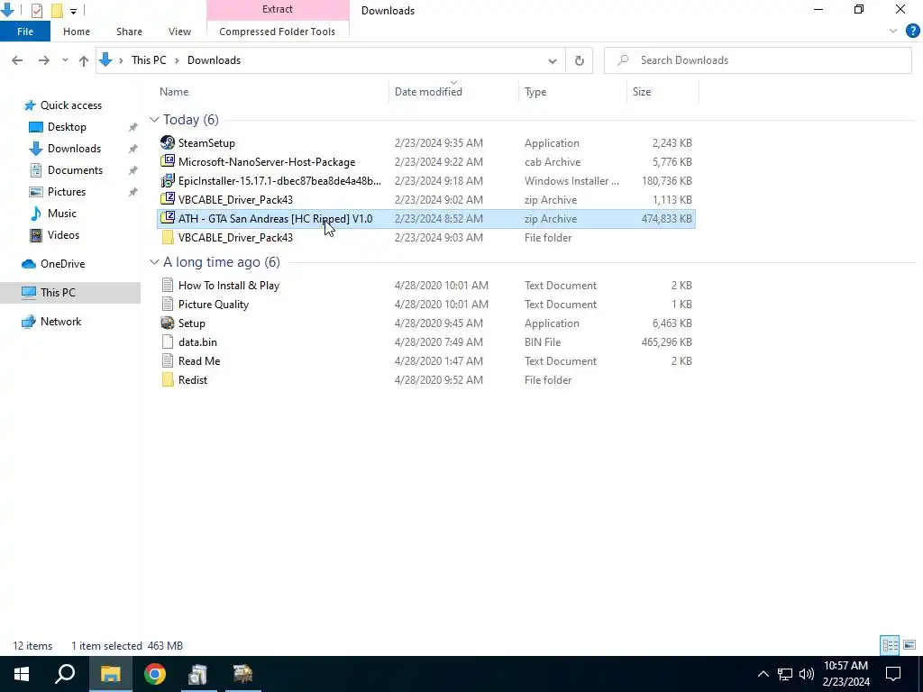Click the VBCABLE_Driver_Pack43 zip archive icon
Viewport: 923px width, 692px height.
pyautogui.click(x=168, y=199)
